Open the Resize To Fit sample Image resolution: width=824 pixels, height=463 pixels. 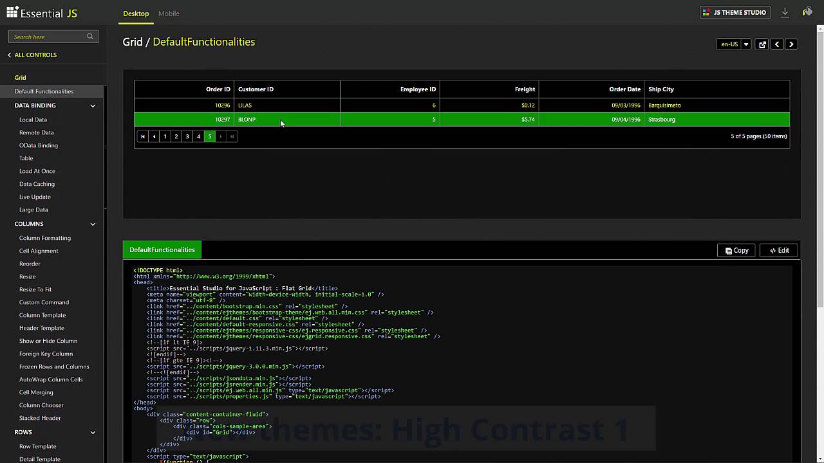35,289
